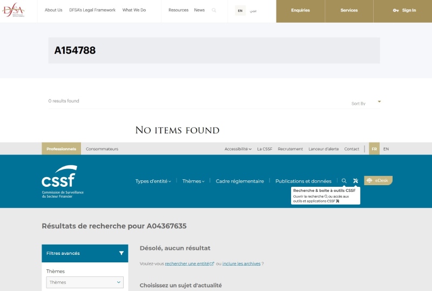The height and width of the screenshot is (291, 432).
Task: Expand the Types d'entité menu
Action: [153, 181]
